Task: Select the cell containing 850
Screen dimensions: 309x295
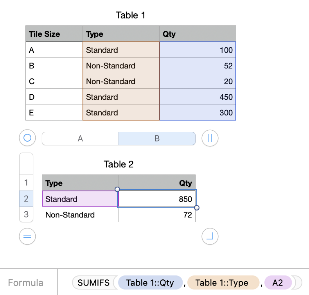Action: (157, 199)
